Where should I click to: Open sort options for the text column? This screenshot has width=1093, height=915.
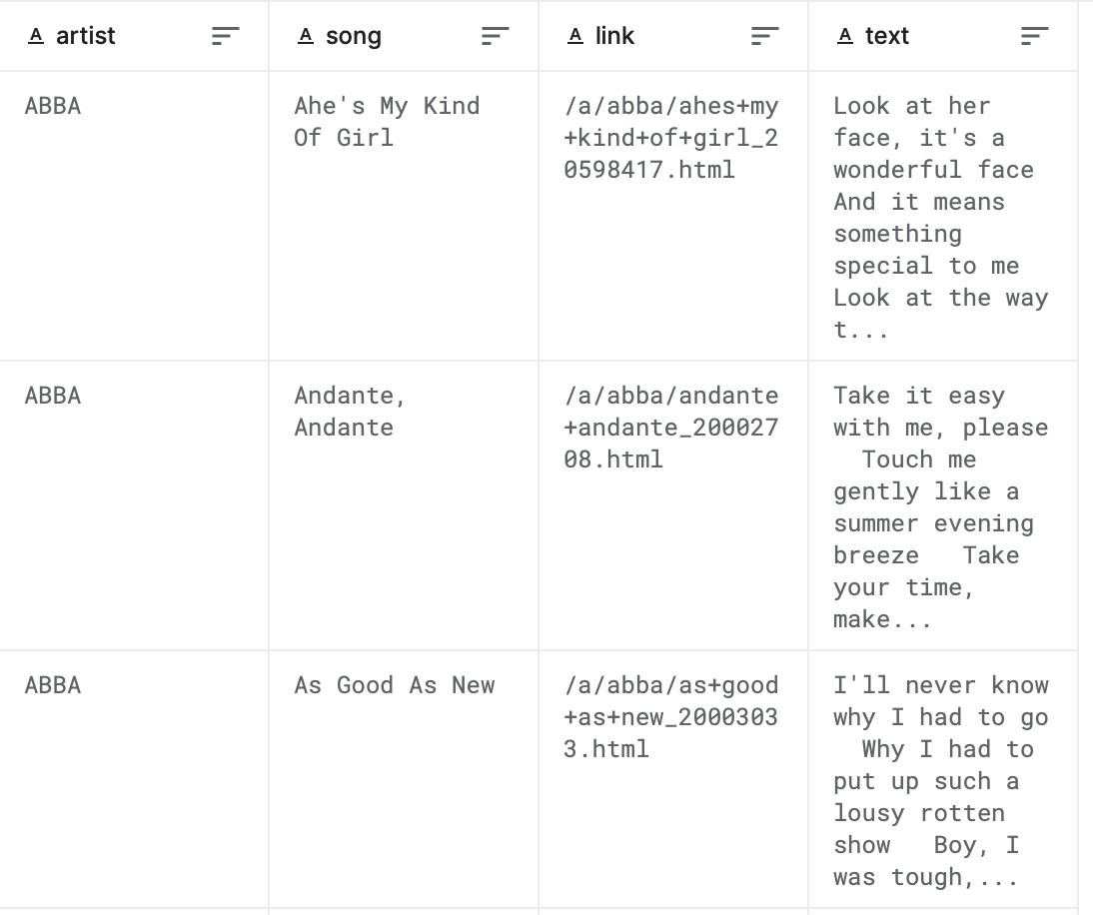(1034, 35)
